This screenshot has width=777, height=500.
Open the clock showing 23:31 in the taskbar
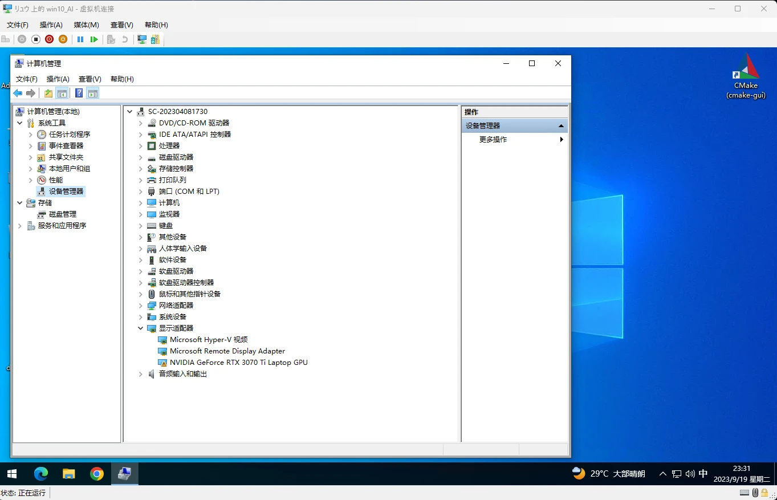pos(742,474)
